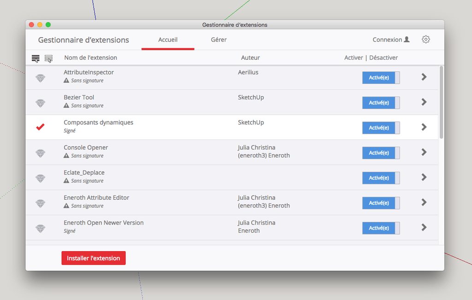
Task: Select the gem icon for AttributeInspector
Action: [x=41, y=78]
